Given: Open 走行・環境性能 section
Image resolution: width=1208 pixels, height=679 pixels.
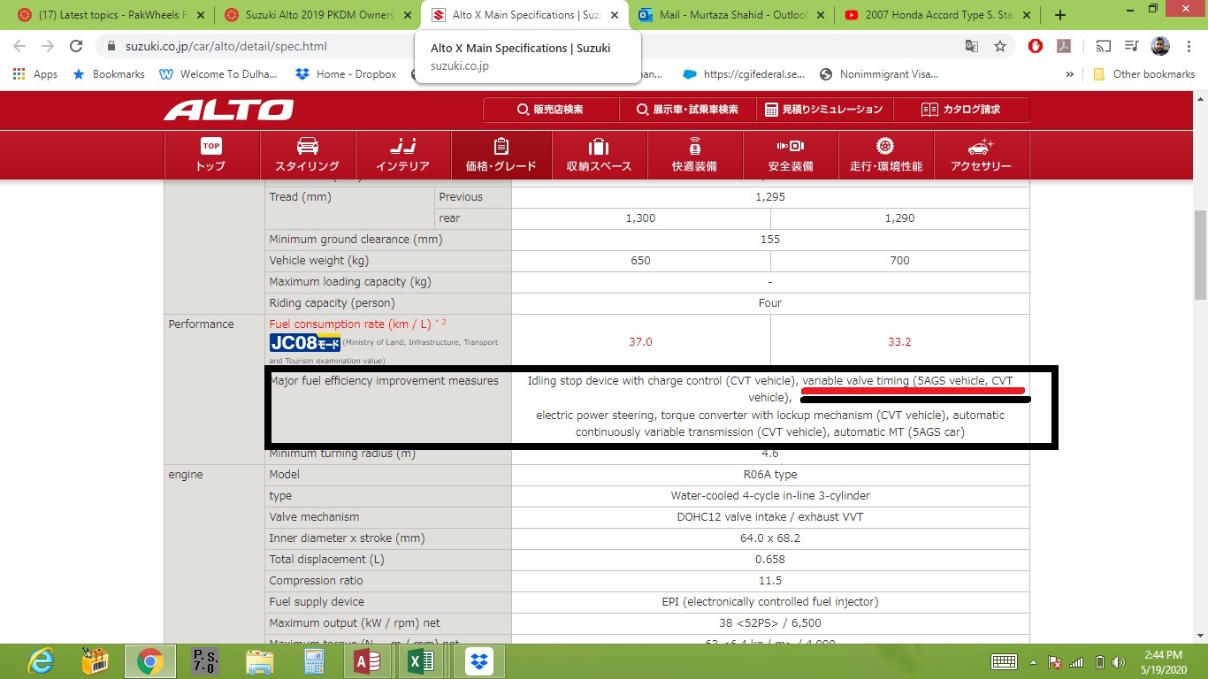Looking at the screenshot, I should tap(886, 155).
